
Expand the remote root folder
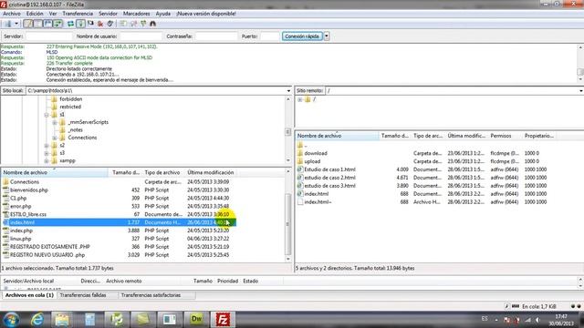click(x=300, y=99)
